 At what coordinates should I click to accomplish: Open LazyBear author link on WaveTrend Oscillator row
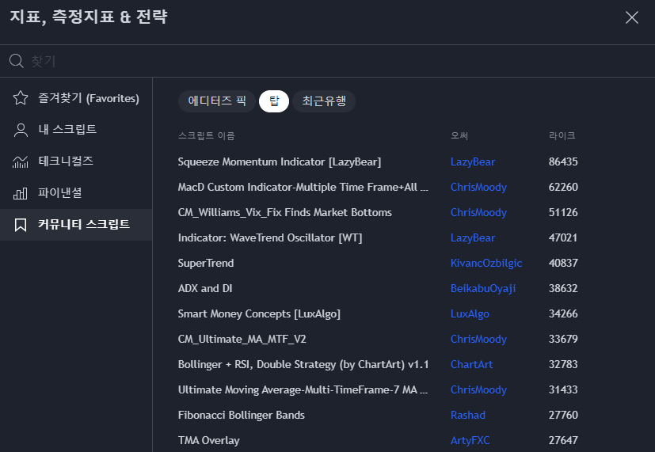click(x=473, y=238)
